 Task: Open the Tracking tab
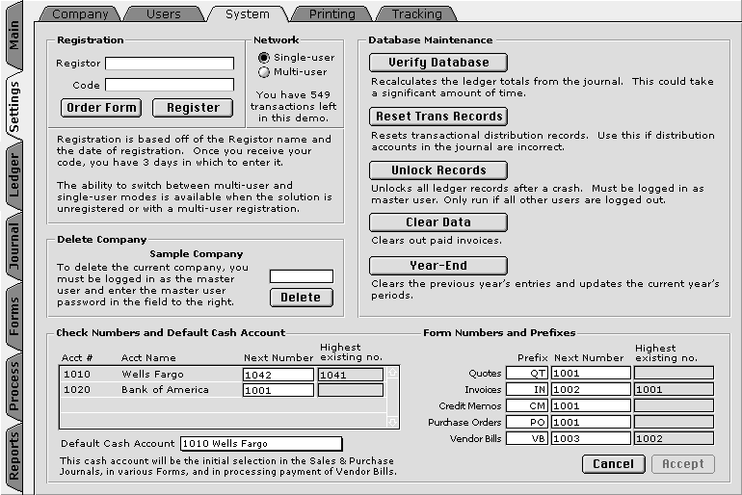(416, 13)
